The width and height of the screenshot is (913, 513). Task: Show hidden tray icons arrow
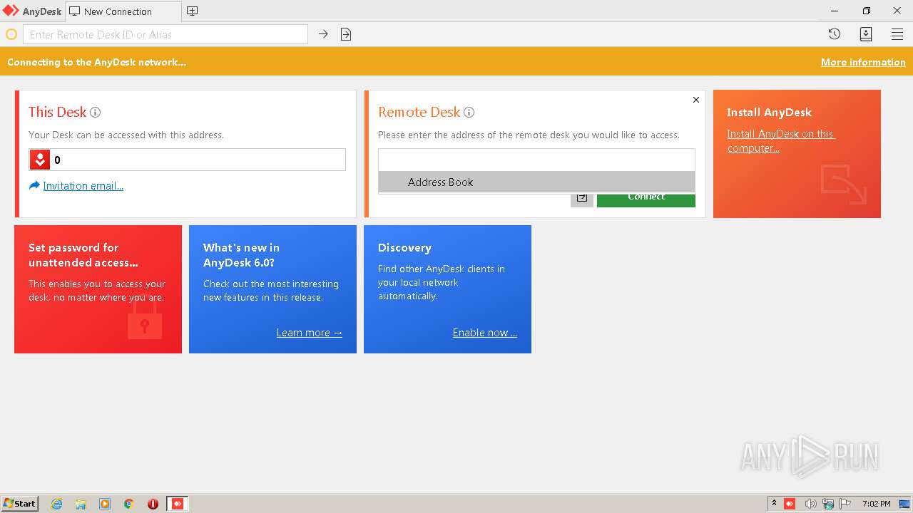click(774, 504)
